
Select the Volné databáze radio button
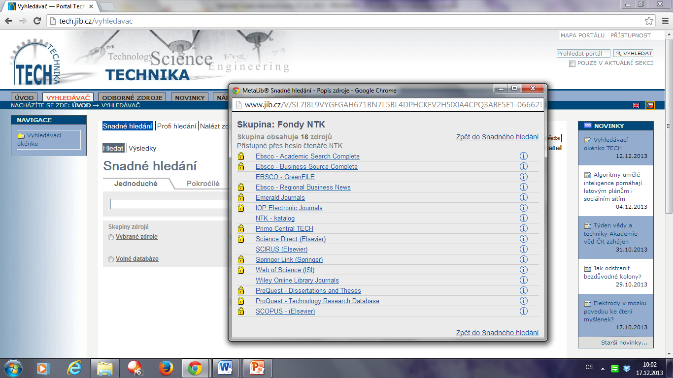click(111, 259)
